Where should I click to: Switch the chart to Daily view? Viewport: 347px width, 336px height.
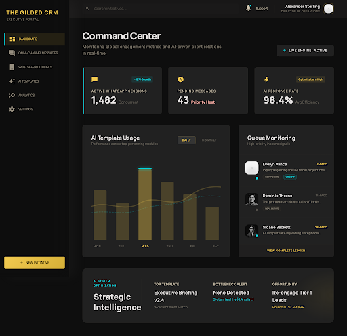point(186,140)
